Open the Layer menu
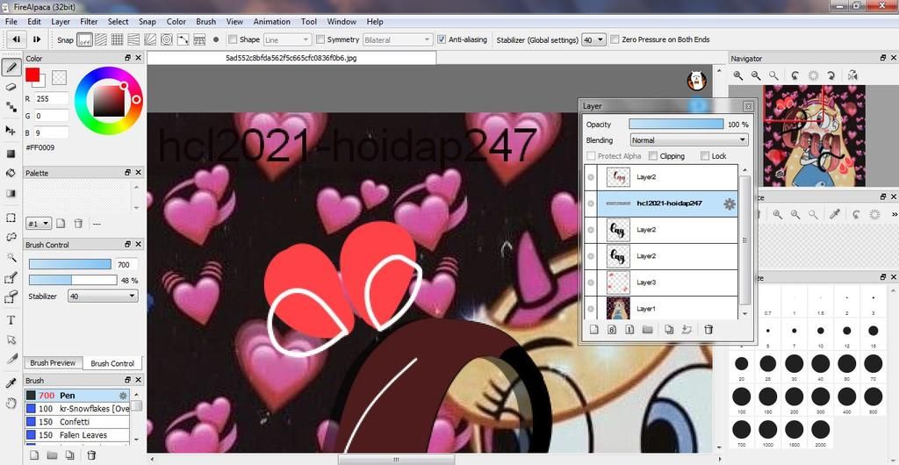This screenshot has height=465, width=899. click(x=61, y=22)
